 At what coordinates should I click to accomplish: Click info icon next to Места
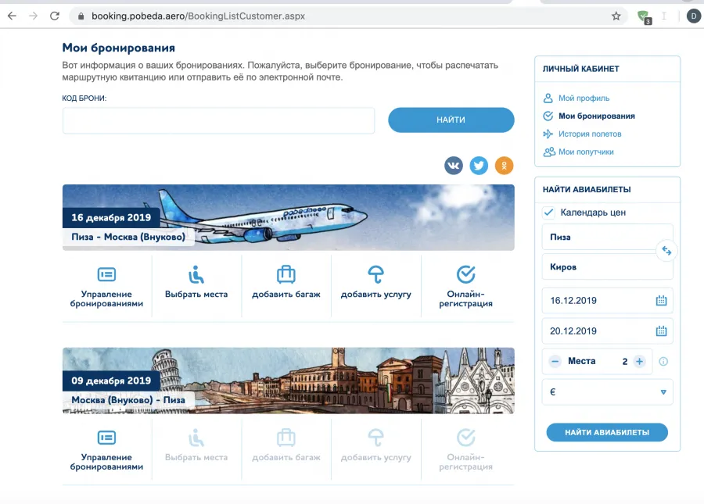tap(663, 362)
